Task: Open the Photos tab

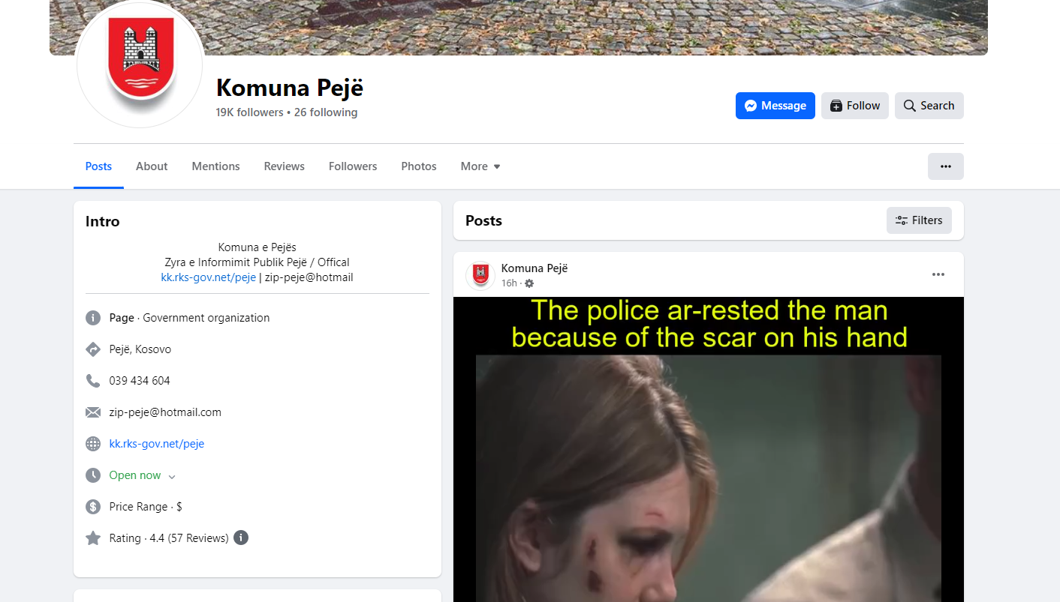Action: click(419, 166)
